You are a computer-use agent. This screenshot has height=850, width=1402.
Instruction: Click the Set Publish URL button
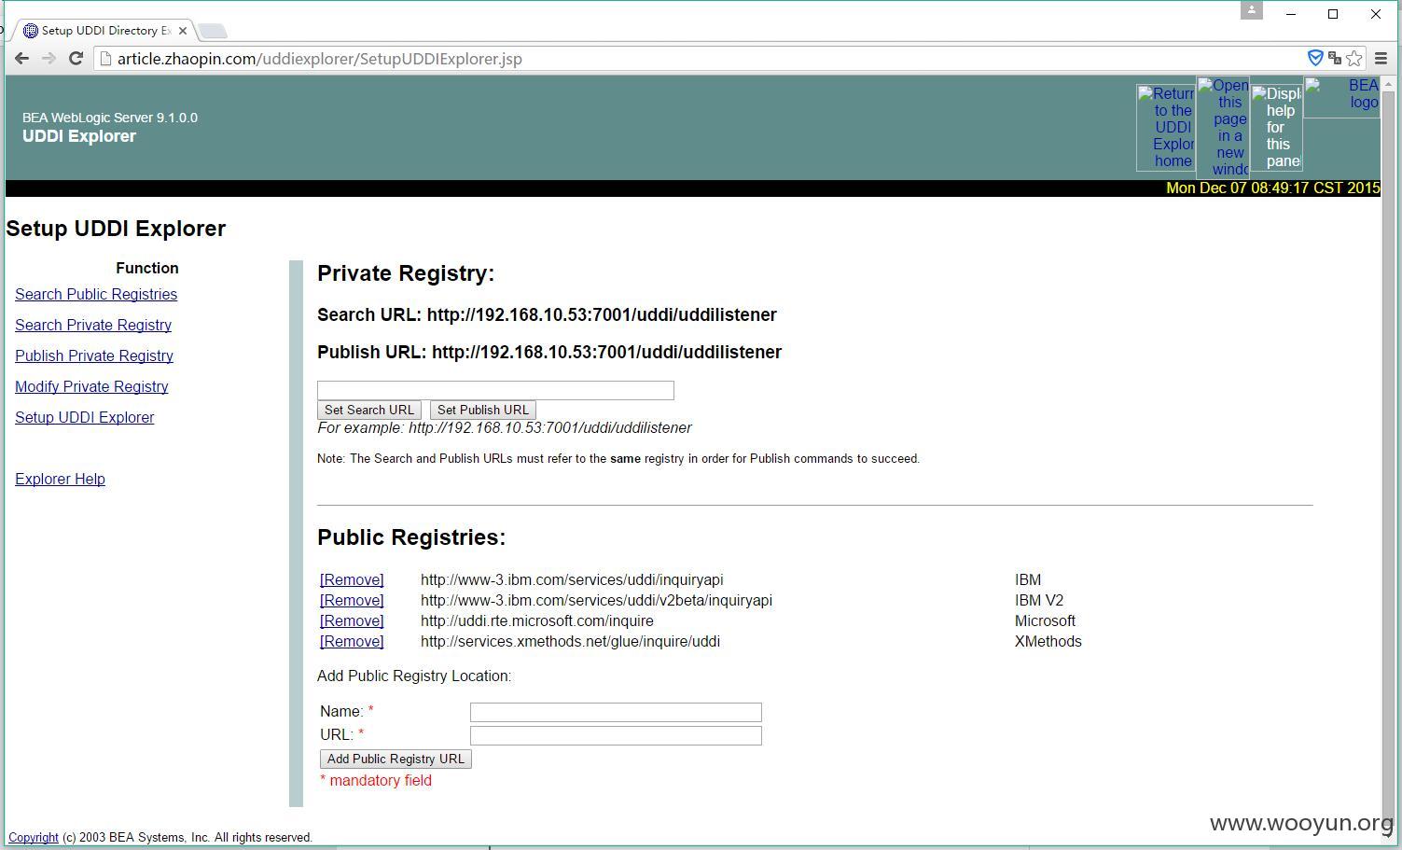(483, 410)
